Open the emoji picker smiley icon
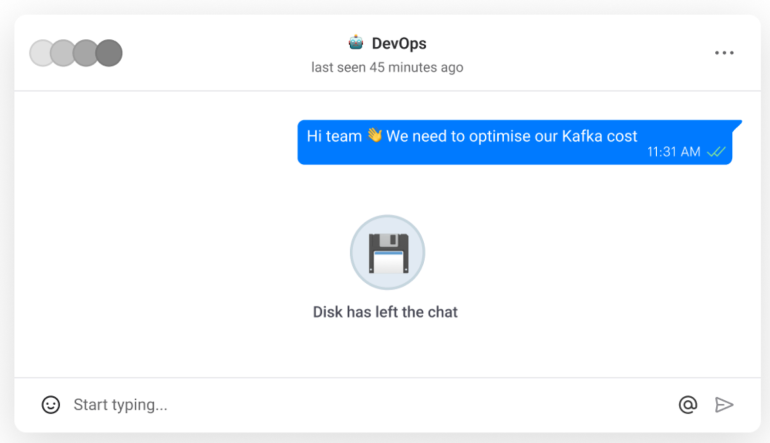This screenshot has width=770, height=443. (51, 405)
